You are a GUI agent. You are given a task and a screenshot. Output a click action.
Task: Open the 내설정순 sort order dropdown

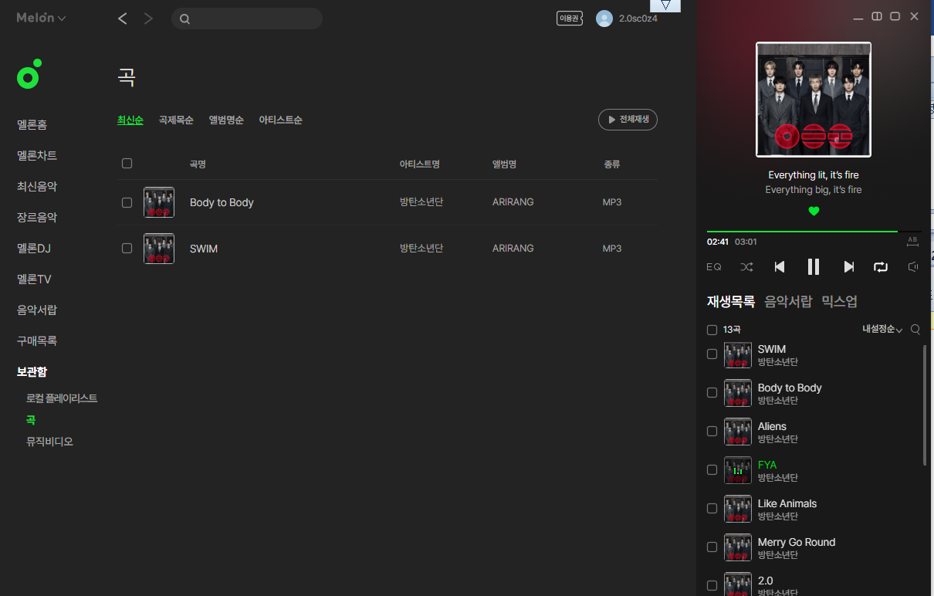[882, 330]
